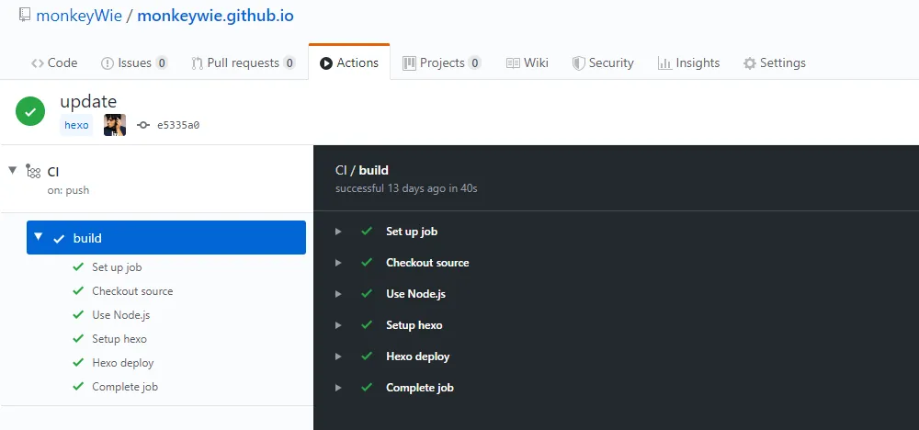Expand the Setup hexo log step
The height and width of the screenshot is (430, 919).
pos(339,325)
